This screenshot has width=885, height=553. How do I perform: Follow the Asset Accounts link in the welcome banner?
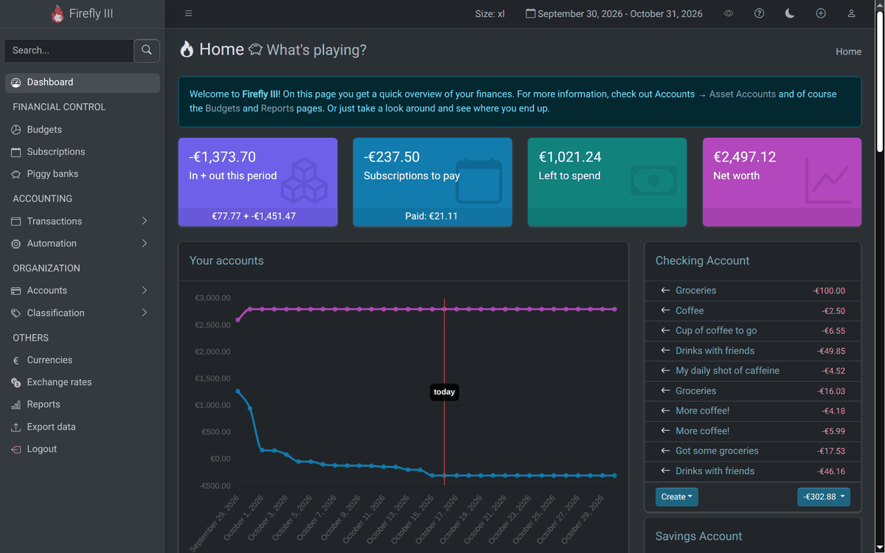(743, 94)
